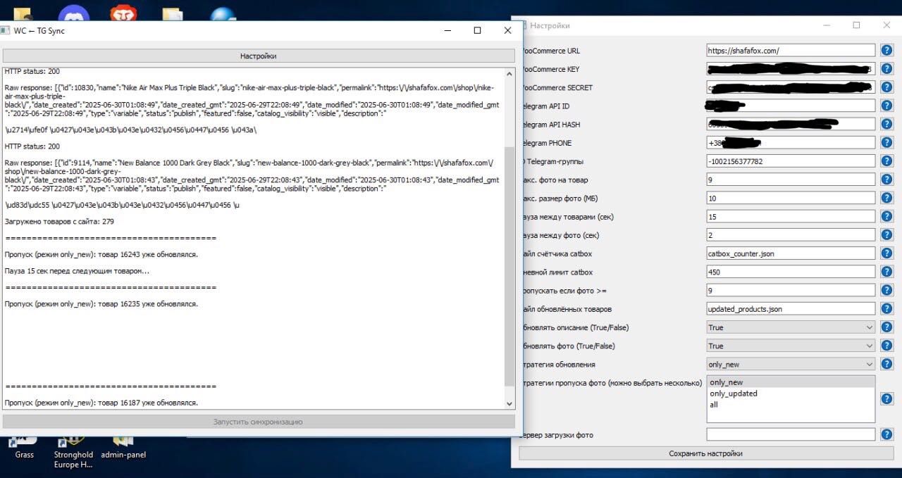
Task: Expand the Обновлять описание dropdown
Action: 791,327
